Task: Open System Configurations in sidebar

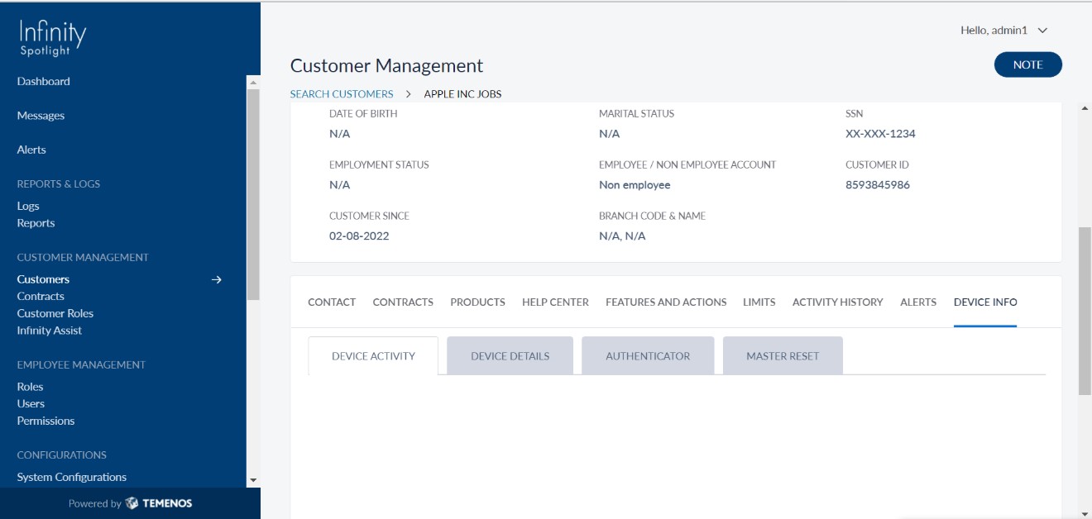Action: [x=72, y=478]
